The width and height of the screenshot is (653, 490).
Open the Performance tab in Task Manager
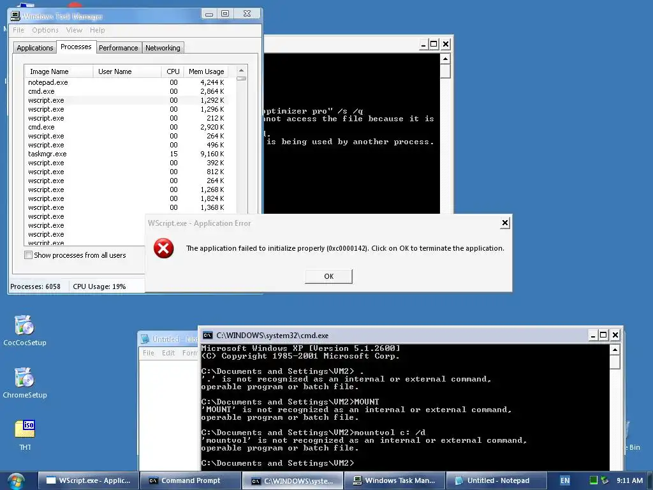(x=118, y=48)
